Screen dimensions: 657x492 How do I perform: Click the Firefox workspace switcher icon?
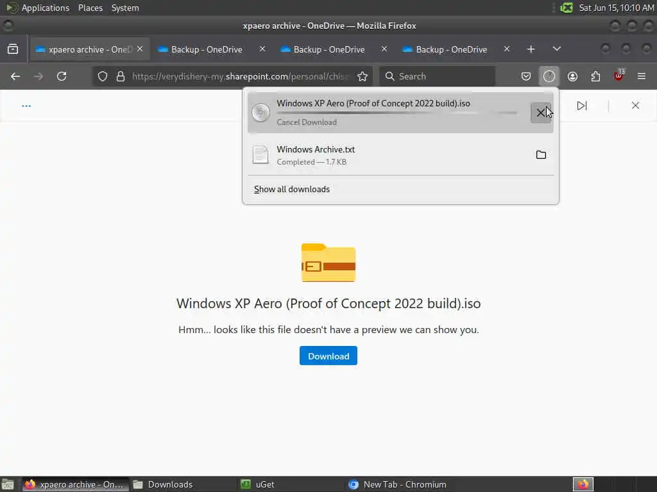tap(583, 484)
